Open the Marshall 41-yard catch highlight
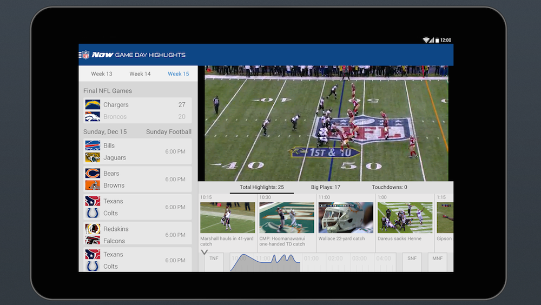Image resolution: width=541 pixels, height=305 pixels. (227, 217)
